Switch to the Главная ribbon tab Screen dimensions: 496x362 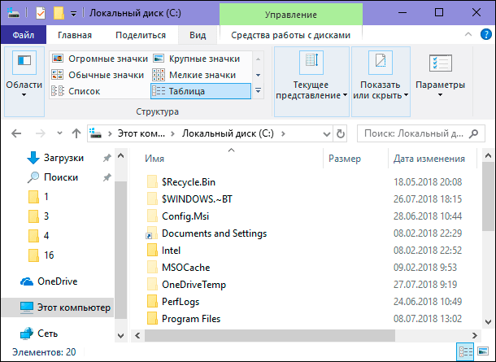pos(75,35)
